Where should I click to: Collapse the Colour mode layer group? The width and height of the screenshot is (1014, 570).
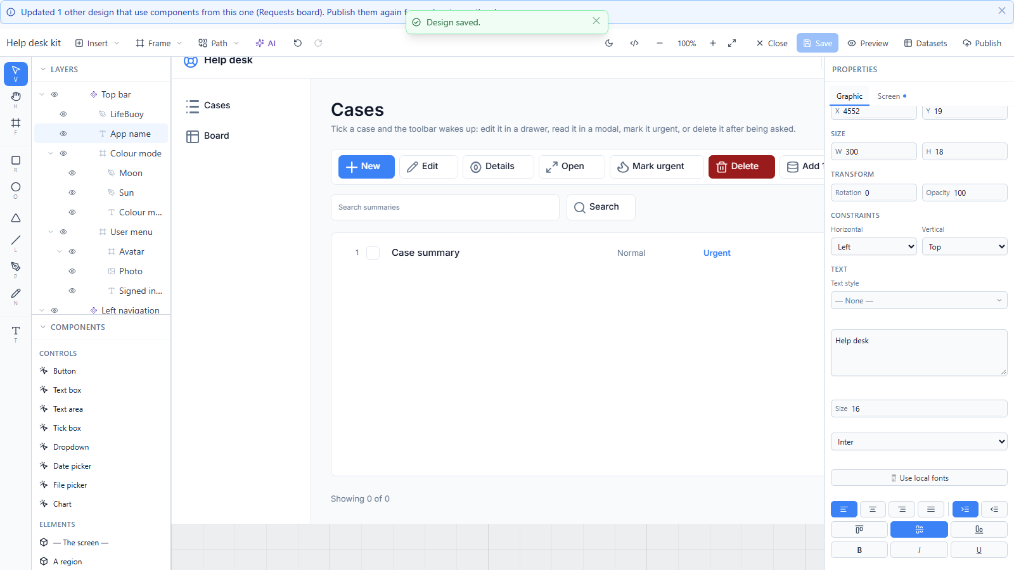click(51, 153)
